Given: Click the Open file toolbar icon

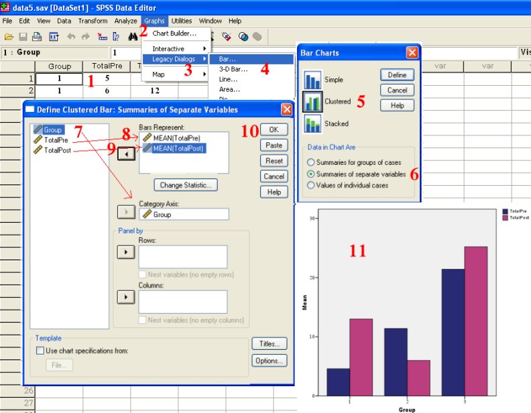Looking at the screenshot, I should (9, 37).
